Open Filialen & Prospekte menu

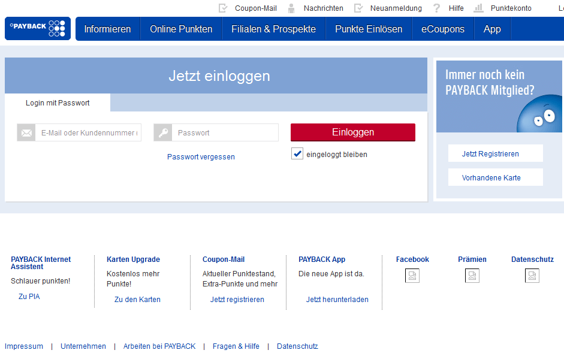[274, 29]
